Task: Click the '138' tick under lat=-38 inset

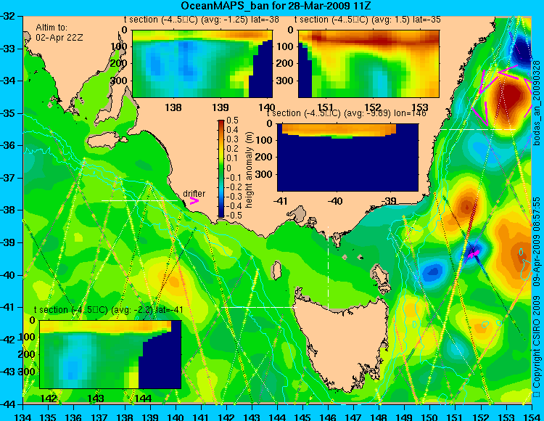Action: [x=173, y=107]
